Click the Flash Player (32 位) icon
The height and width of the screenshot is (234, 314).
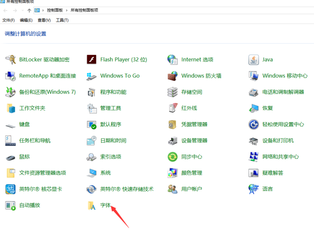pyautogui.click(x=91, y=60)
